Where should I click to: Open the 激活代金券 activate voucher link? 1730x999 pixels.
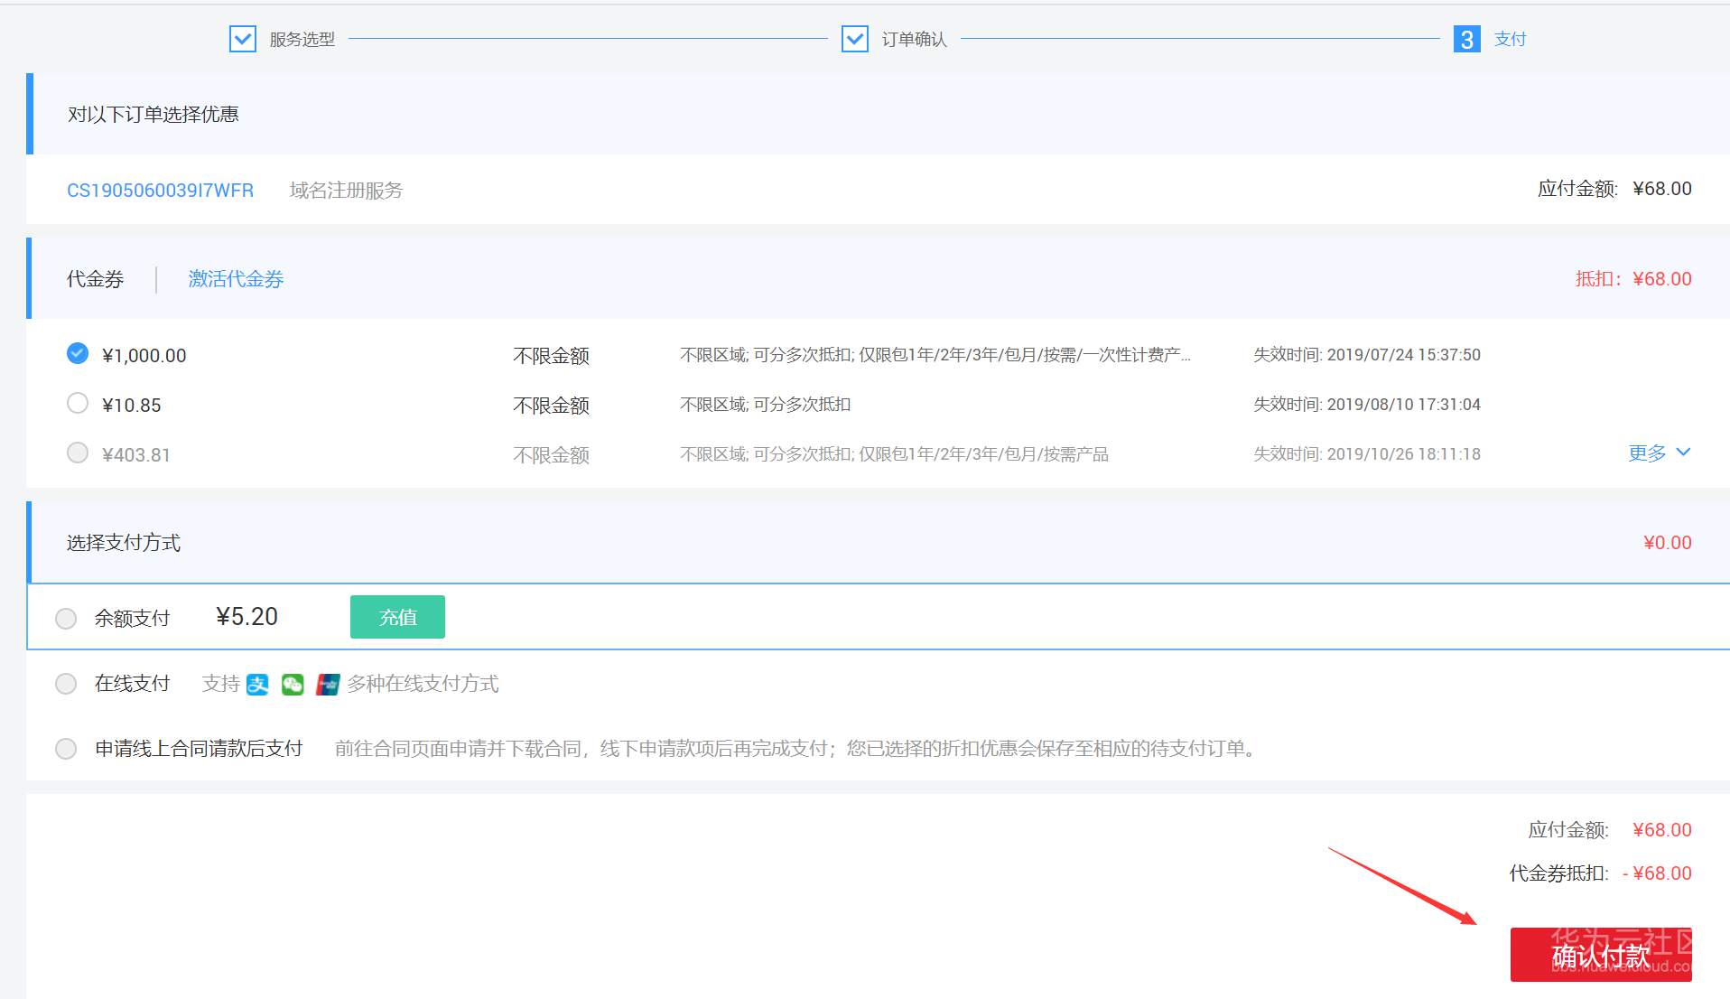(236, 279)
